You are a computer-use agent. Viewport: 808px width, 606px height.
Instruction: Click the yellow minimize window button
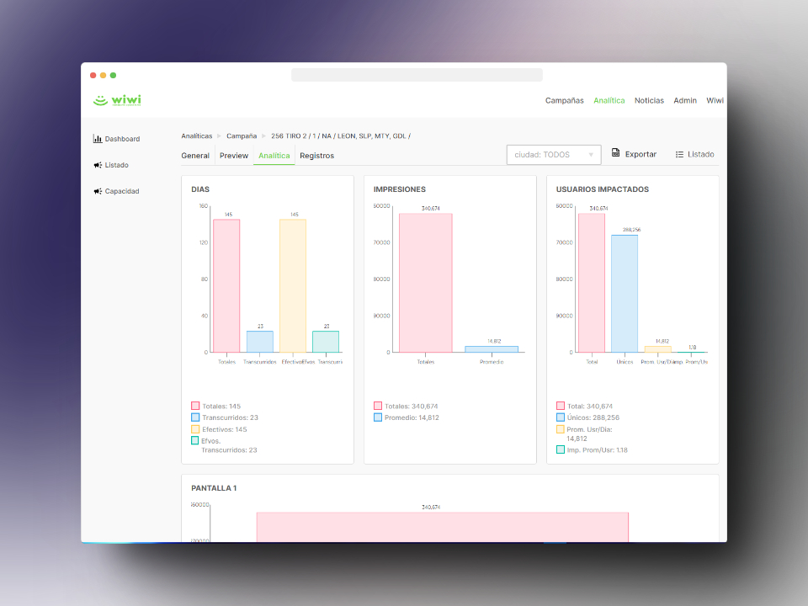[x=103, y=75]
